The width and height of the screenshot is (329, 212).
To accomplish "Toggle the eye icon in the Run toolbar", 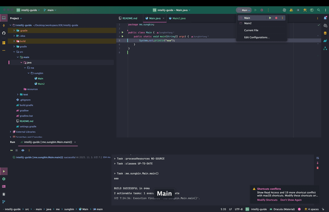I will tap(23, 150).
